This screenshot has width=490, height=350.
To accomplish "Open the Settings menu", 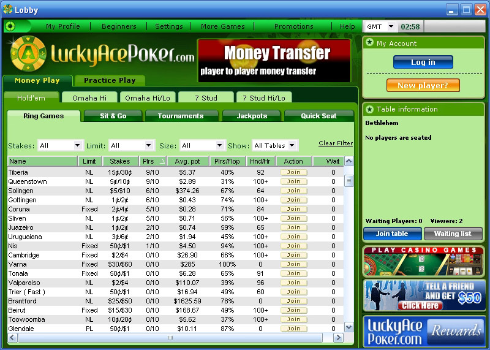I will pos(169,26).
